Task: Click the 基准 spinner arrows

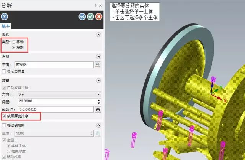Action: (92, 134)
